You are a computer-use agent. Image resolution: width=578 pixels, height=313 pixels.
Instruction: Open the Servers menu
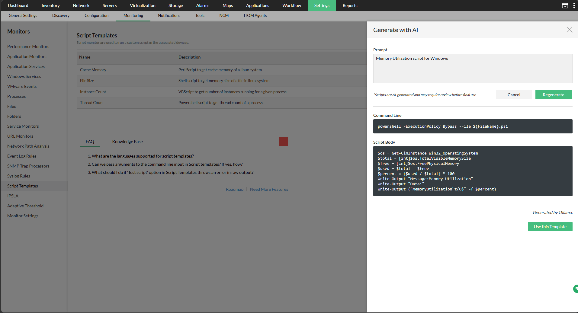(109, 5)
